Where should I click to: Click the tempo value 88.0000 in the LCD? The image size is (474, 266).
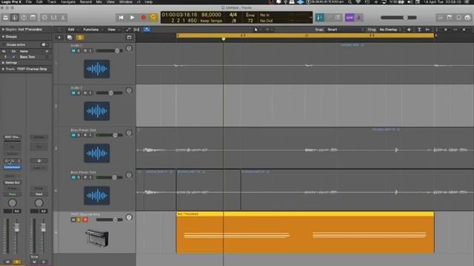[211, 15]
